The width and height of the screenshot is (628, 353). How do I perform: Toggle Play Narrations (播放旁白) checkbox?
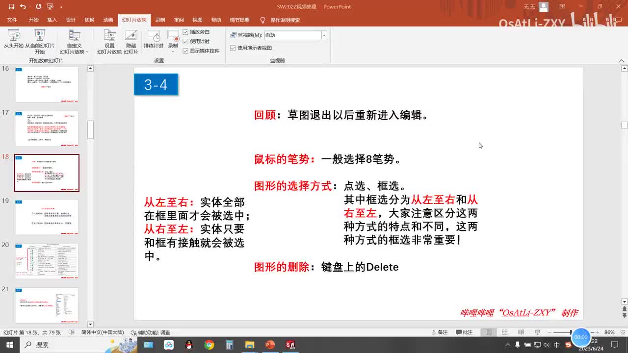(185, 32)
